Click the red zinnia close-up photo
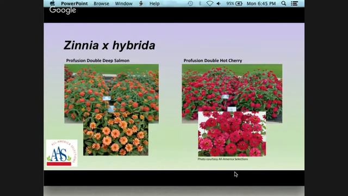348x196 pixels. [x=232, y=134]
